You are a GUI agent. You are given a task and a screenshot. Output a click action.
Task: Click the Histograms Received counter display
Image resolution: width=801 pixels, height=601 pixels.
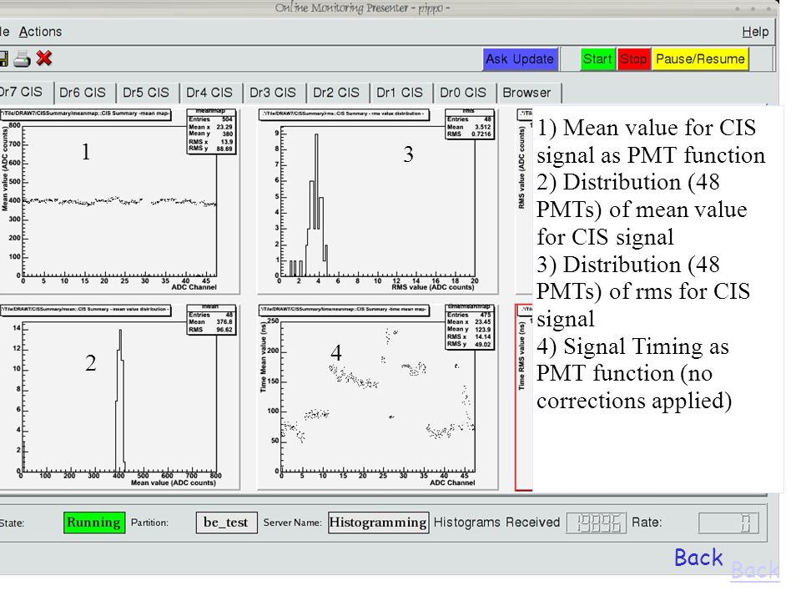point(596,523)
